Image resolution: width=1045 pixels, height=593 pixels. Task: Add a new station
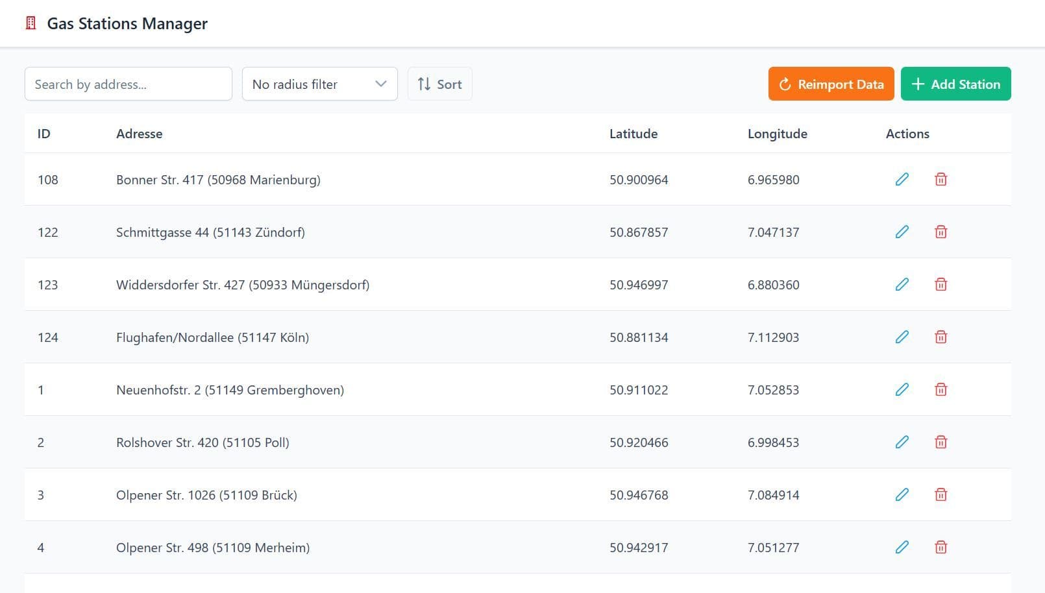pos(955,84)
